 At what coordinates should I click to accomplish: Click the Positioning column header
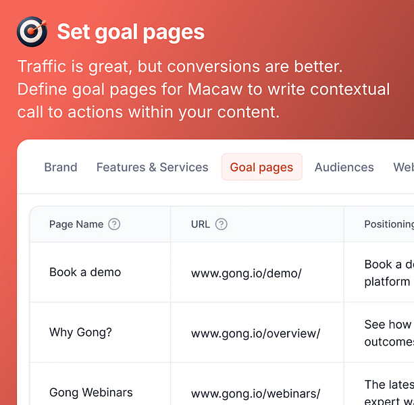click(388, 224)
